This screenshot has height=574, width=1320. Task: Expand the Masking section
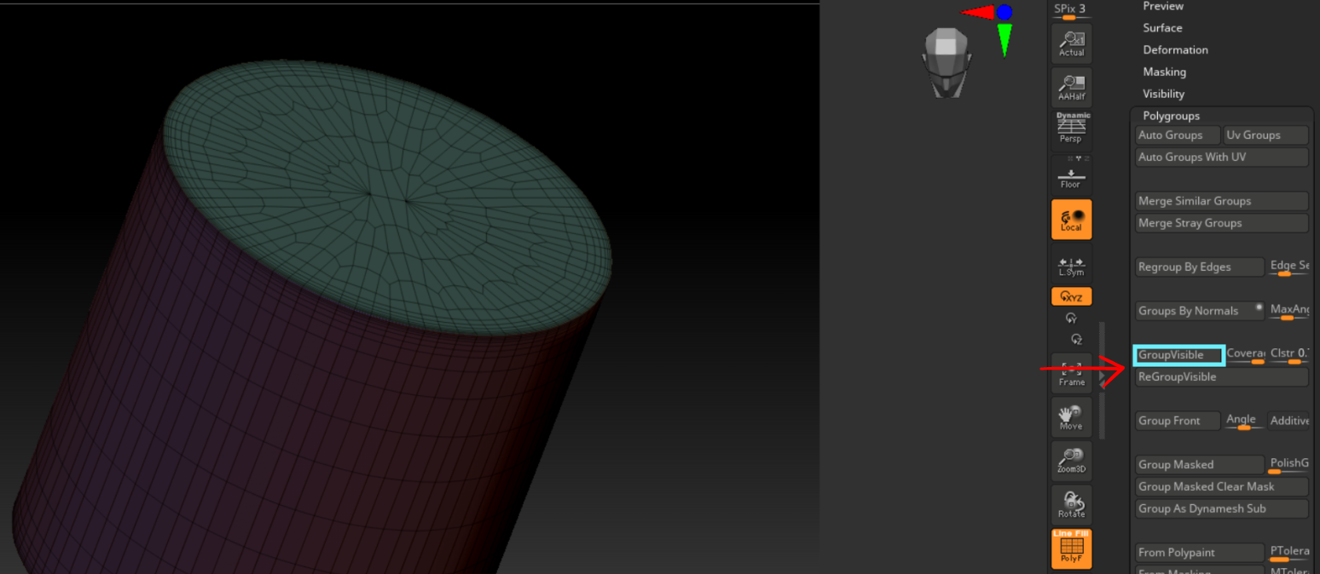click(x=1164, y=72)
